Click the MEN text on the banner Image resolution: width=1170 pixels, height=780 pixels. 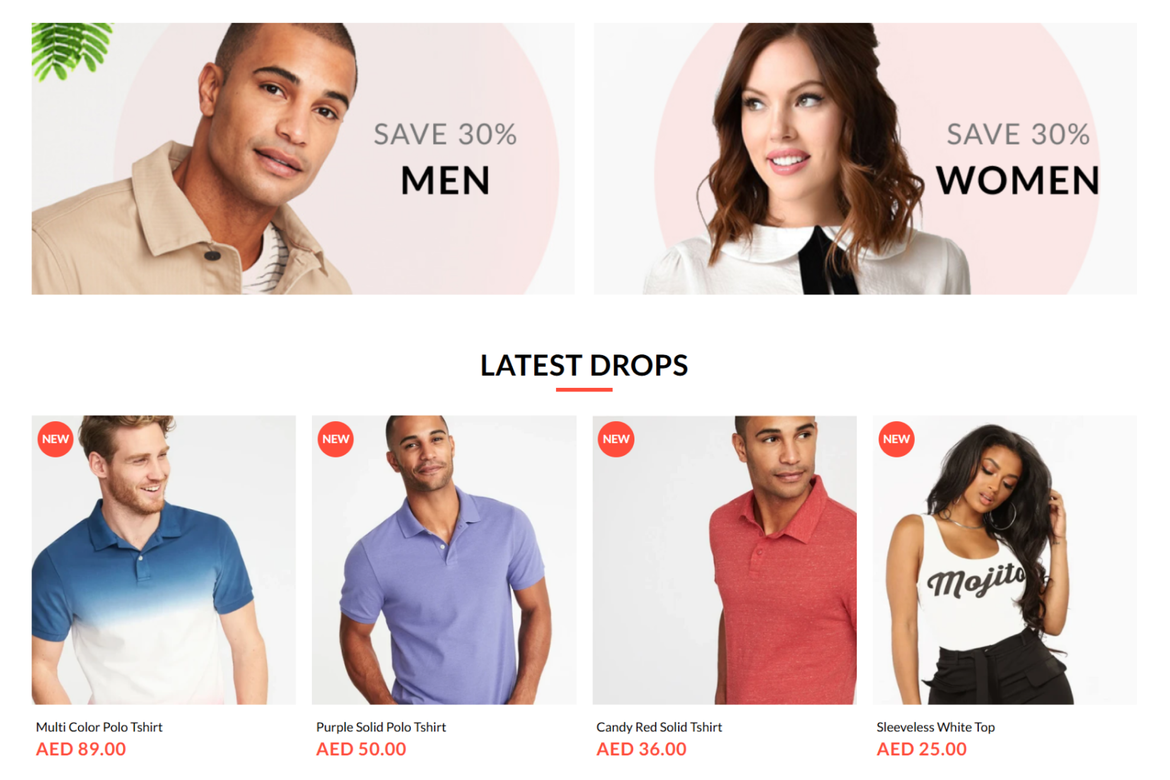point(446,181)
